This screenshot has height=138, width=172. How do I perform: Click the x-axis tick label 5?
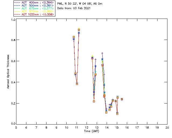[16, 127]
